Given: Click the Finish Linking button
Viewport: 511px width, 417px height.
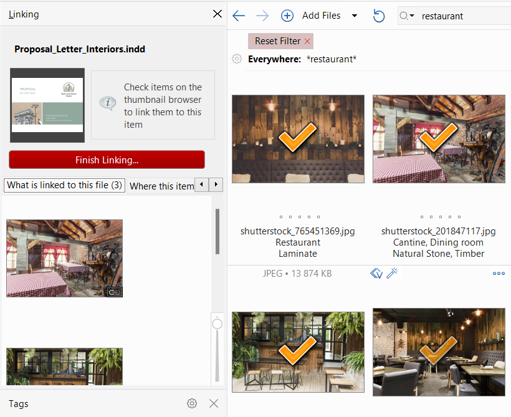Looking at the screenshot, I should click(x=107, y=160).
